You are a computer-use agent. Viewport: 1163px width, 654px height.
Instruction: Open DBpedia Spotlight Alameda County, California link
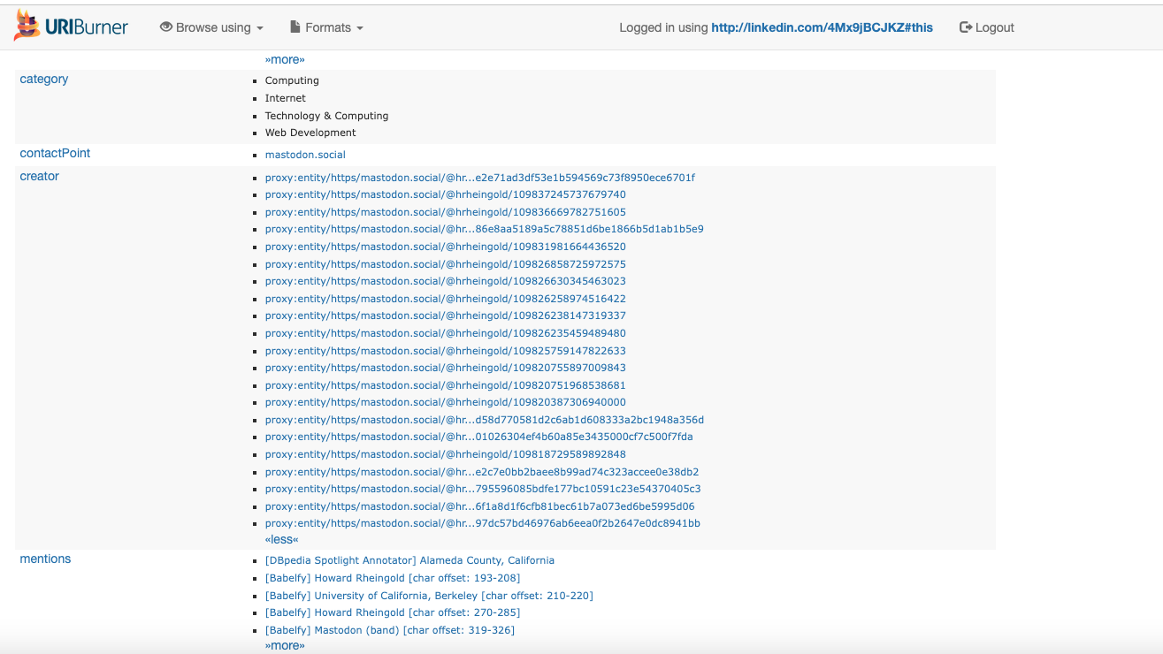(x=409, y=560)
